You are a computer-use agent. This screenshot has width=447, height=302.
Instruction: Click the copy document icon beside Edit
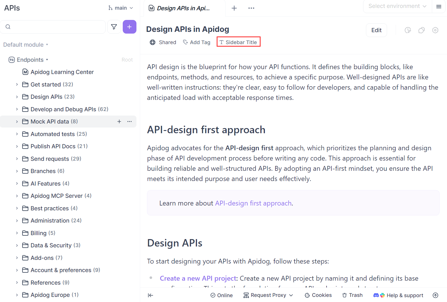click(x=421, y=30)
